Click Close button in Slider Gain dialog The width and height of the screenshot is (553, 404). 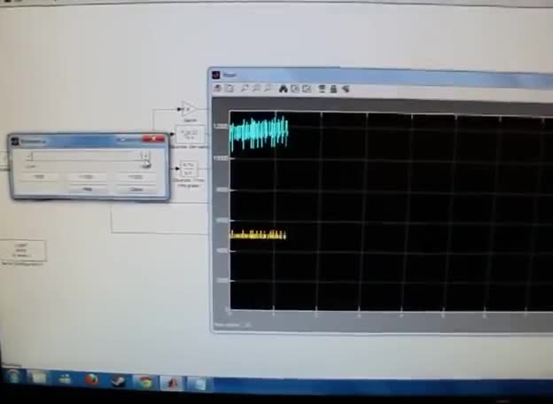(136, 190)
